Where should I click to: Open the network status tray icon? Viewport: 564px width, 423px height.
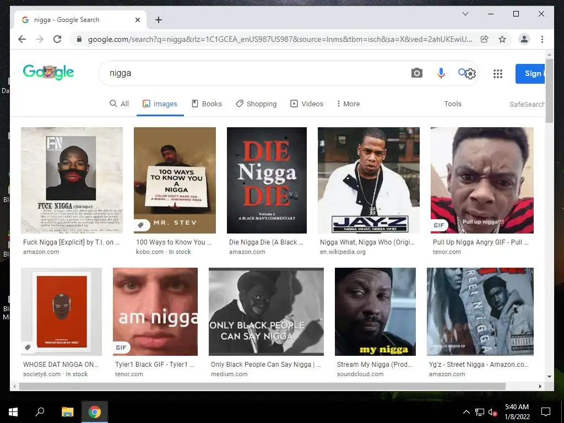480,412
